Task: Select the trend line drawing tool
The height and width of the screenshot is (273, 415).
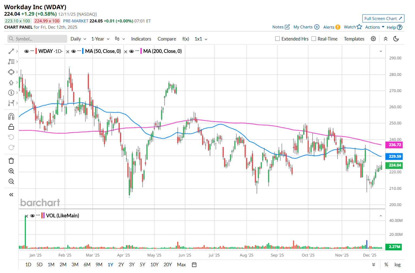Action: pos(11,51)
